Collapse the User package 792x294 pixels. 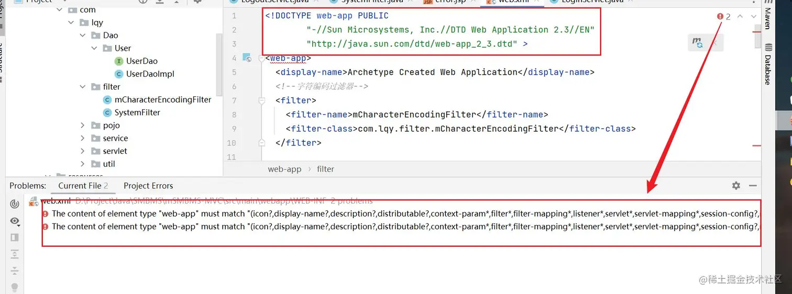pyautogui.click(x=94, y=48)
